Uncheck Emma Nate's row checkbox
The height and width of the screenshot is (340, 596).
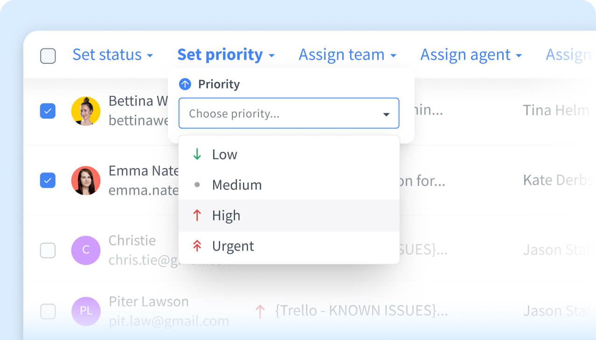click(x=48, y=180)
